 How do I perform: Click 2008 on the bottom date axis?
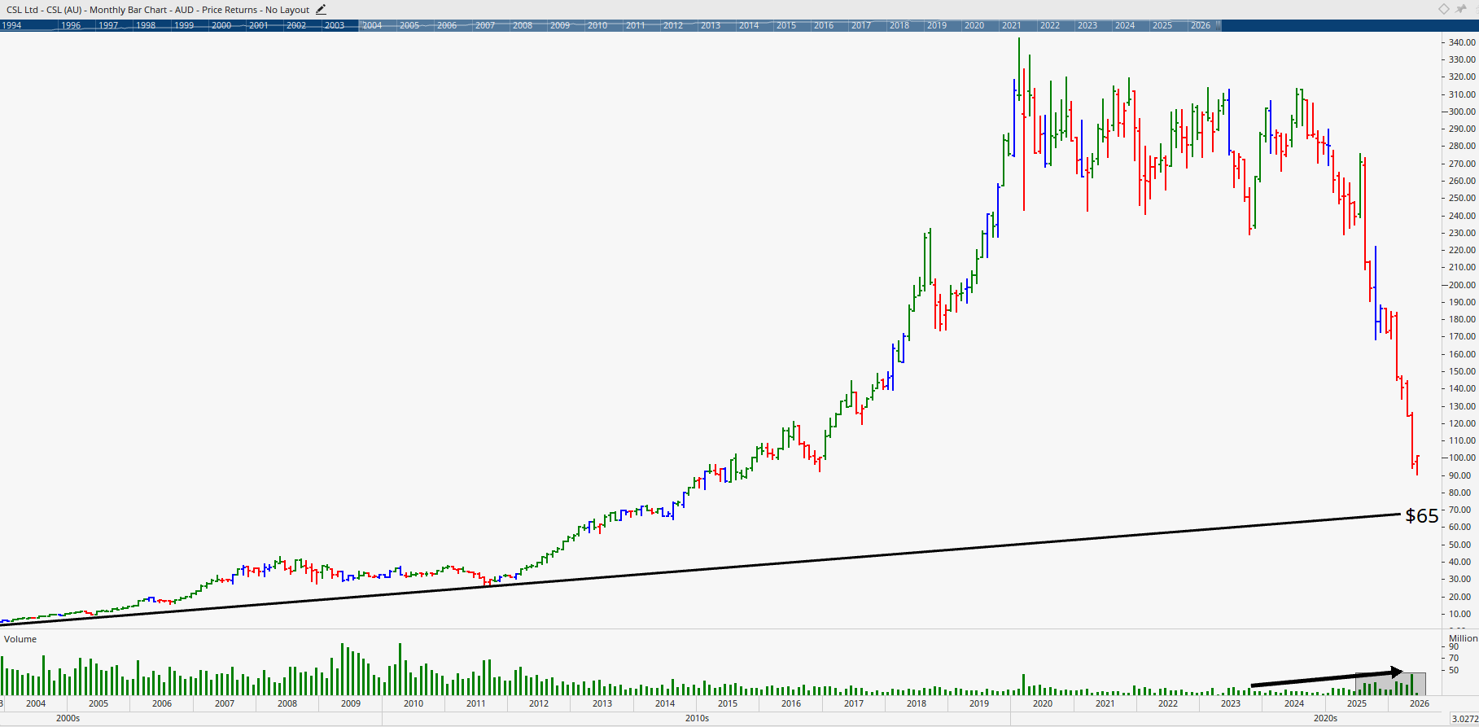coord(287,703)
